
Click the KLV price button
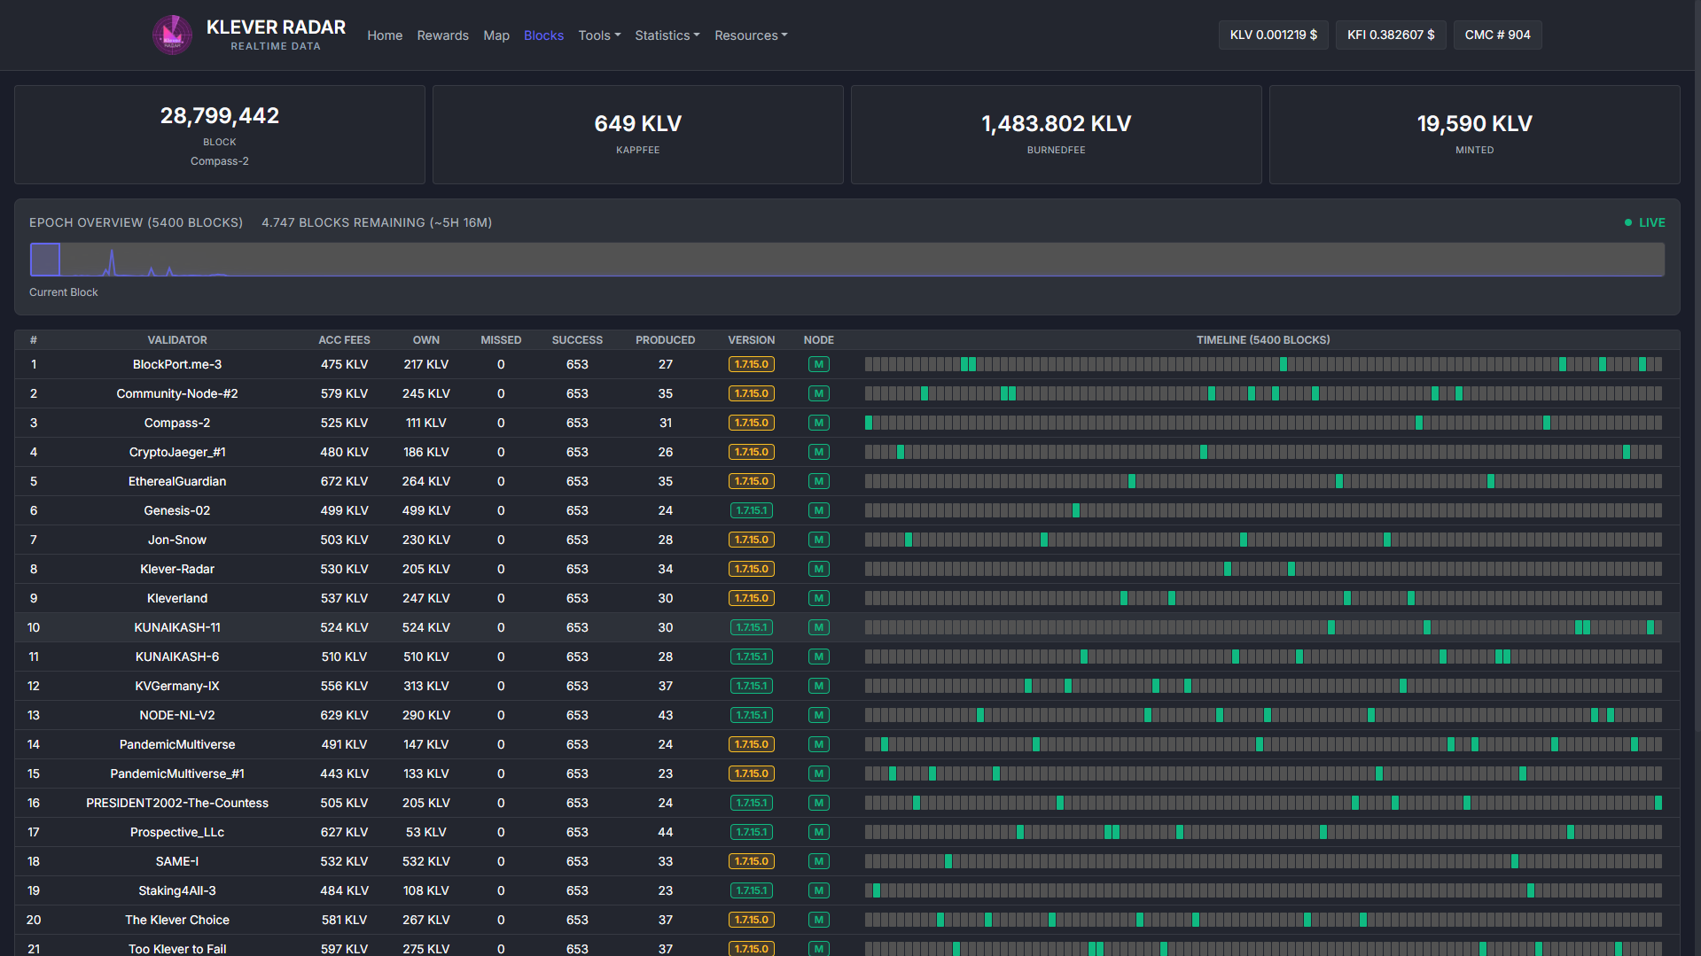[1274, 35]
